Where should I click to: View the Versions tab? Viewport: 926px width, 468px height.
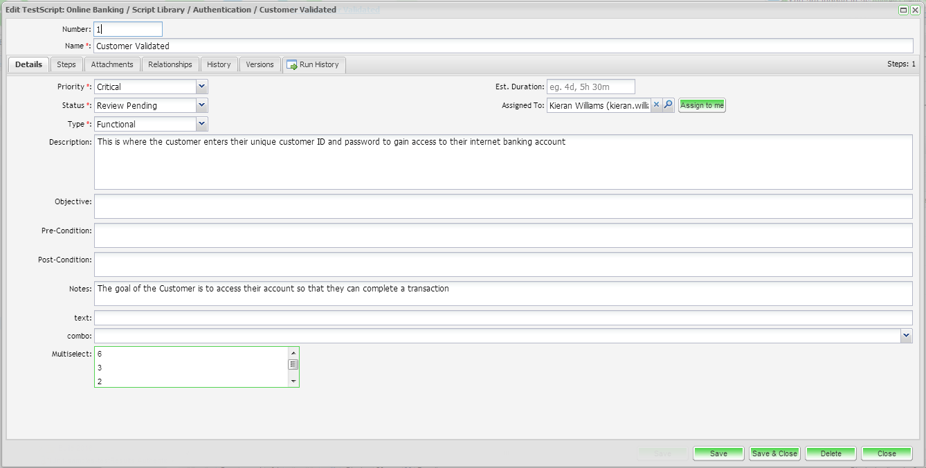[260, 64]
